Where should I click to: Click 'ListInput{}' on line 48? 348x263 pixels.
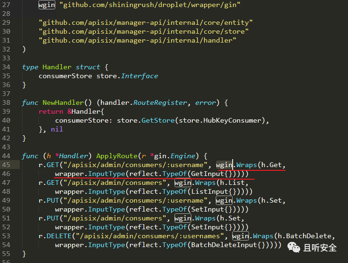tap(213, 191)
